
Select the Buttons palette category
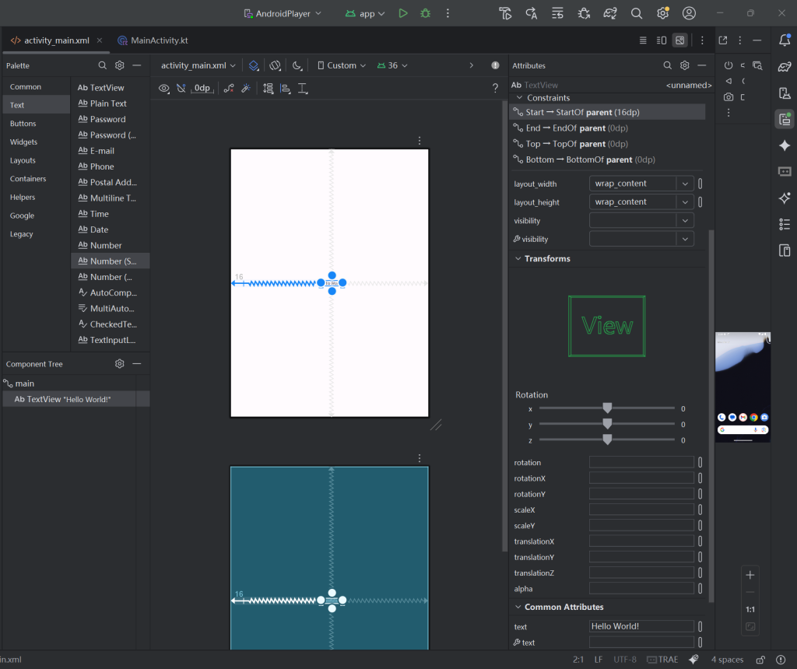pyautogui.click(x=23, y=124)
